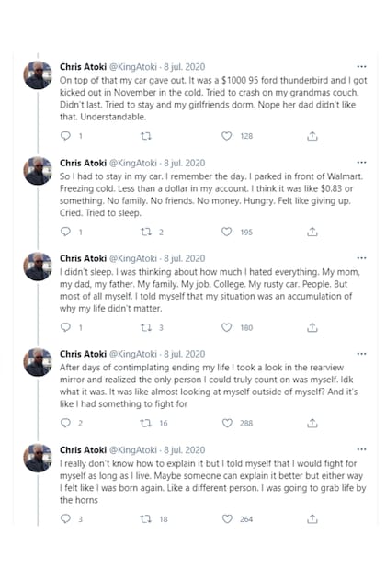
Task: Reply to the Walmart parking tweet
Action: [65, 232]
